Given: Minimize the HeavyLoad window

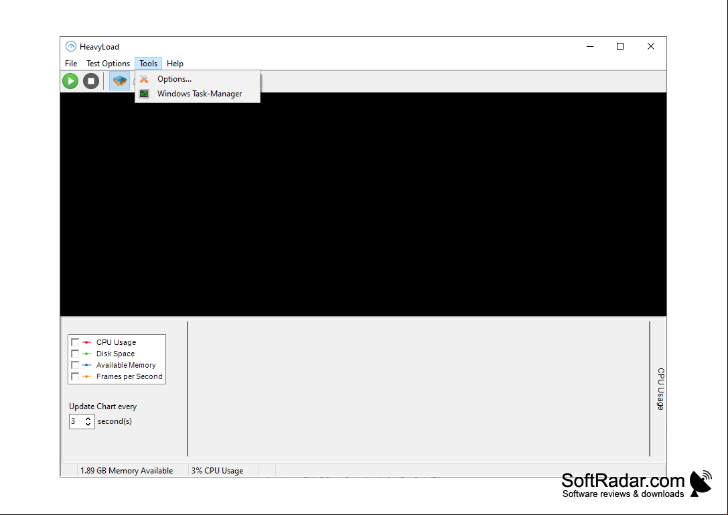Looking at the screenshot, I should pyautogui.click(x=590, y=46).
